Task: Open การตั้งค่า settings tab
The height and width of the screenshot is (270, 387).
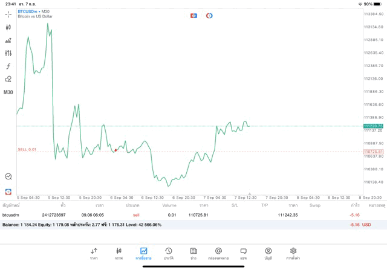Action: (x=293, y=253)
